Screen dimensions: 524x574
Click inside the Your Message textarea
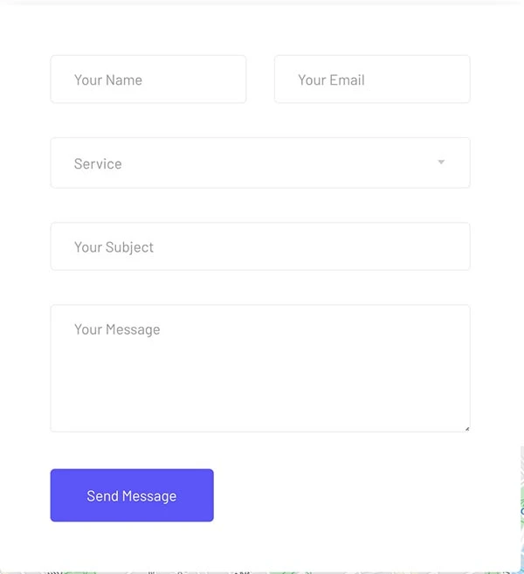(260, 369)
